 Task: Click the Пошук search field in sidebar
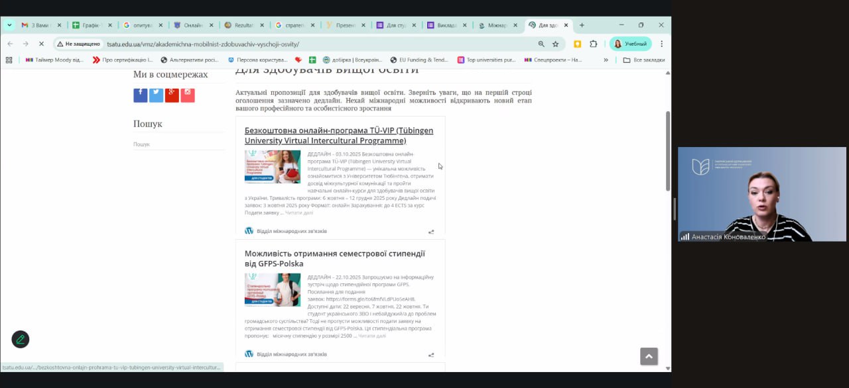179,144
